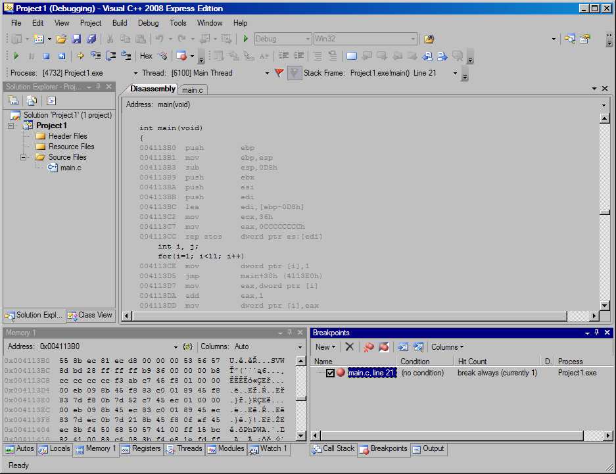The image size is (616, 474).
Task: Click Go To Disassembly icon
Action: click(418, 346)
